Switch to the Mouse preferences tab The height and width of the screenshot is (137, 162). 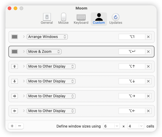click(x=63, y=19)
